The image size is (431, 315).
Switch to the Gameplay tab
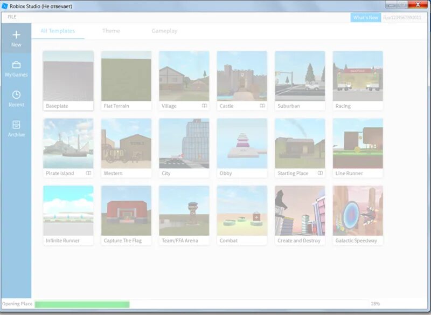164,31
